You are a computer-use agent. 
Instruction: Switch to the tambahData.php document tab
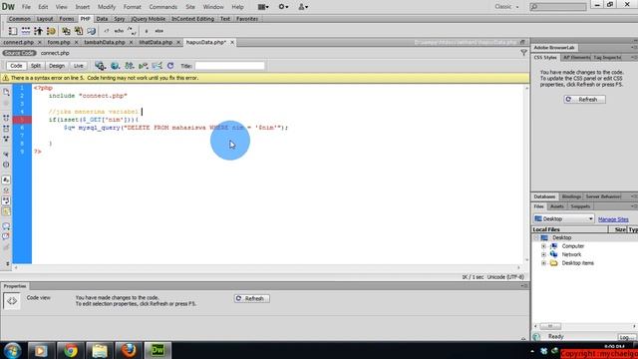(x=105, y=42)
